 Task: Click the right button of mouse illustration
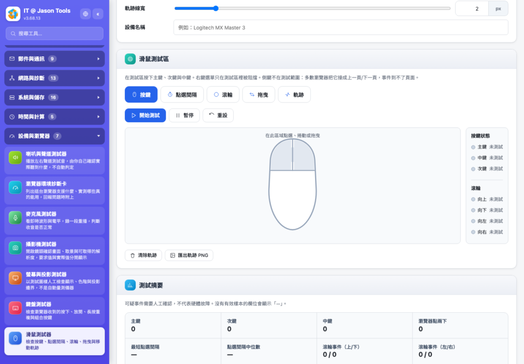(304, 155)
